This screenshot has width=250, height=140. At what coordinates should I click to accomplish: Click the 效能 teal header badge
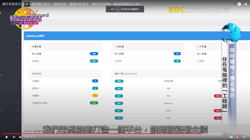coord(119,81)
